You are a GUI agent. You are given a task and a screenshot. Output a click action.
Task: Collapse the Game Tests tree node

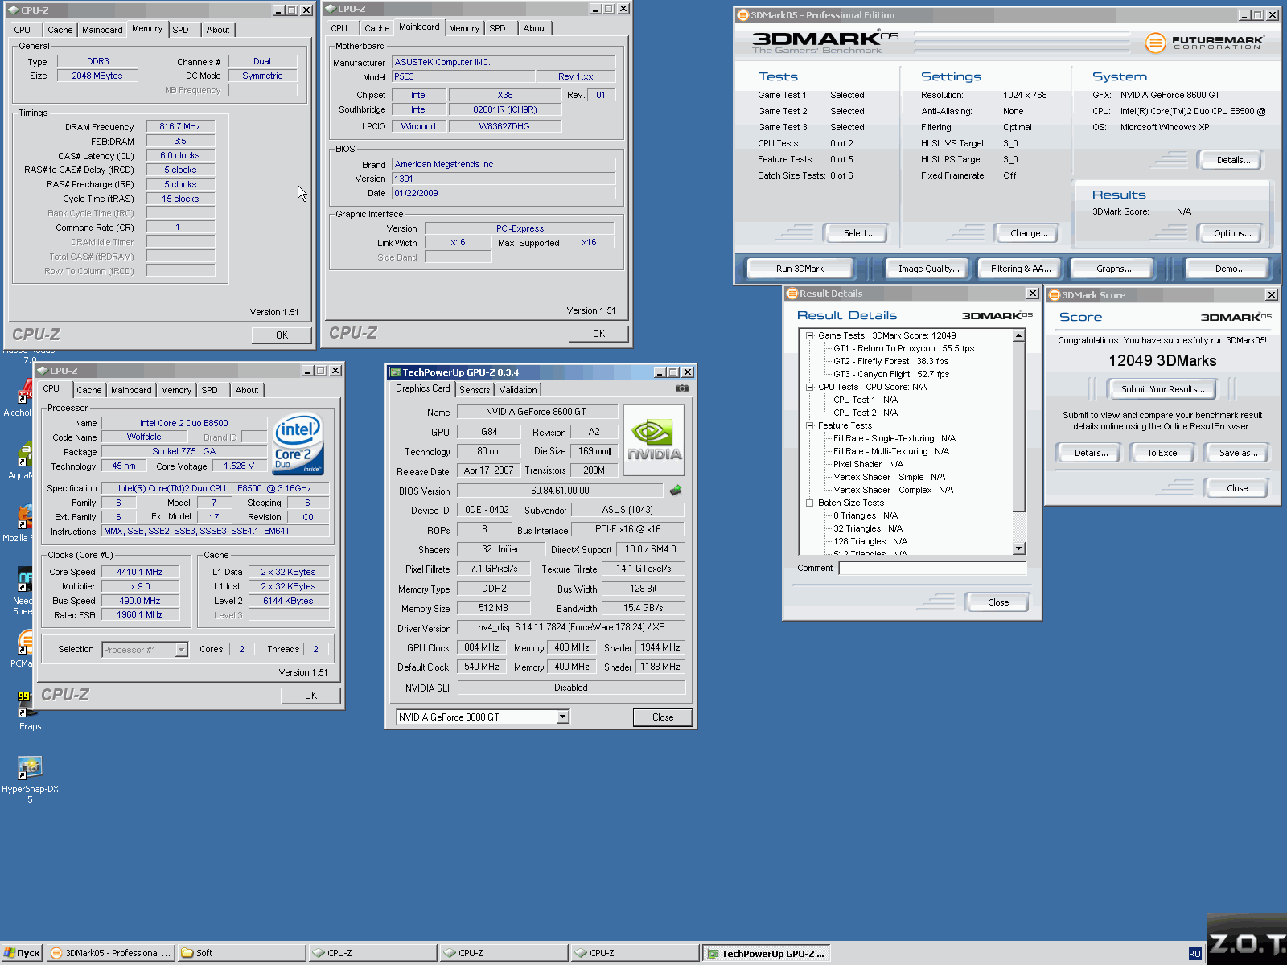point(809,335)
